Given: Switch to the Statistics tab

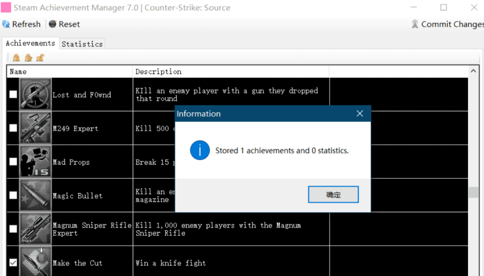Looking at the screenshot, I should pos(82,44).
